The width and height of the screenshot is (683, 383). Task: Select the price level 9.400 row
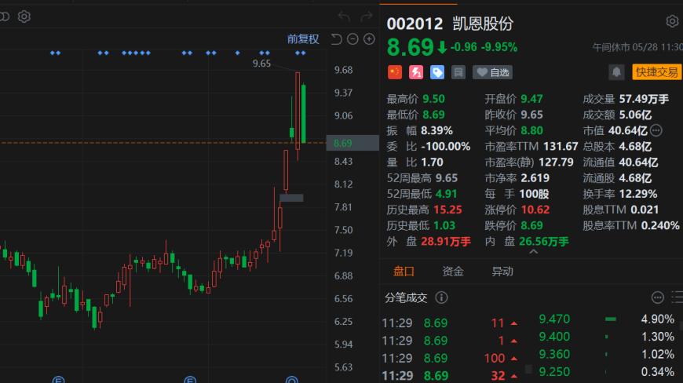(x=606, y=337)
